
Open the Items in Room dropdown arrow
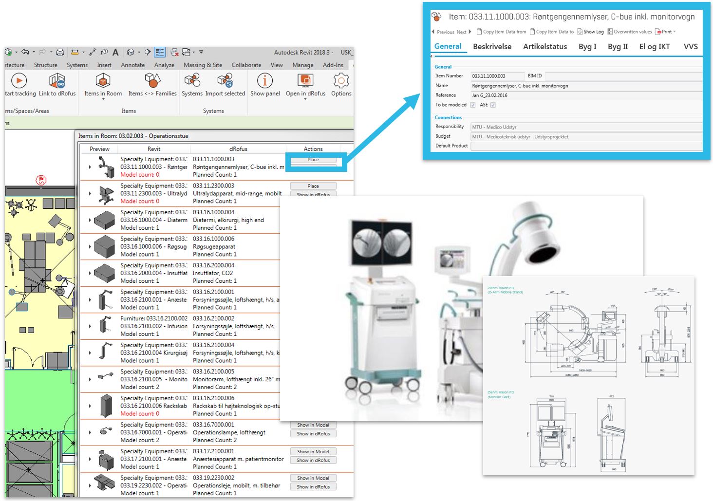click(103, 99)
